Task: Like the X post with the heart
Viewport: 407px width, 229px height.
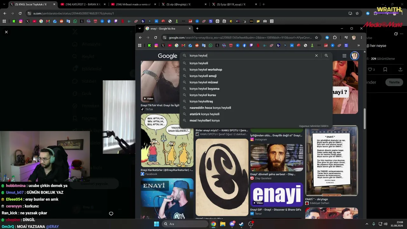Action: click(x=370, y=69)
